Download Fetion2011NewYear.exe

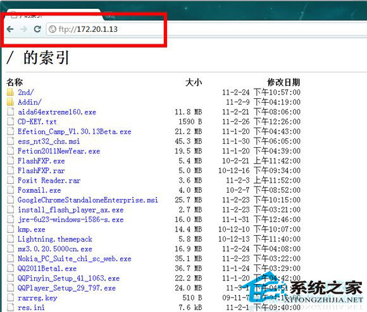click(59, 151)
